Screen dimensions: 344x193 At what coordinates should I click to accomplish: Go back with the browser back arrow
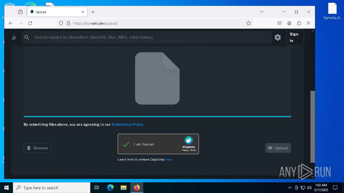pyautogui.click(x=11, y=23)
